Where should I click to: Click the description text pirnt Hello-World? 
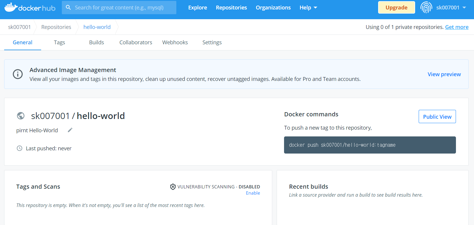[x=37, y=131]
